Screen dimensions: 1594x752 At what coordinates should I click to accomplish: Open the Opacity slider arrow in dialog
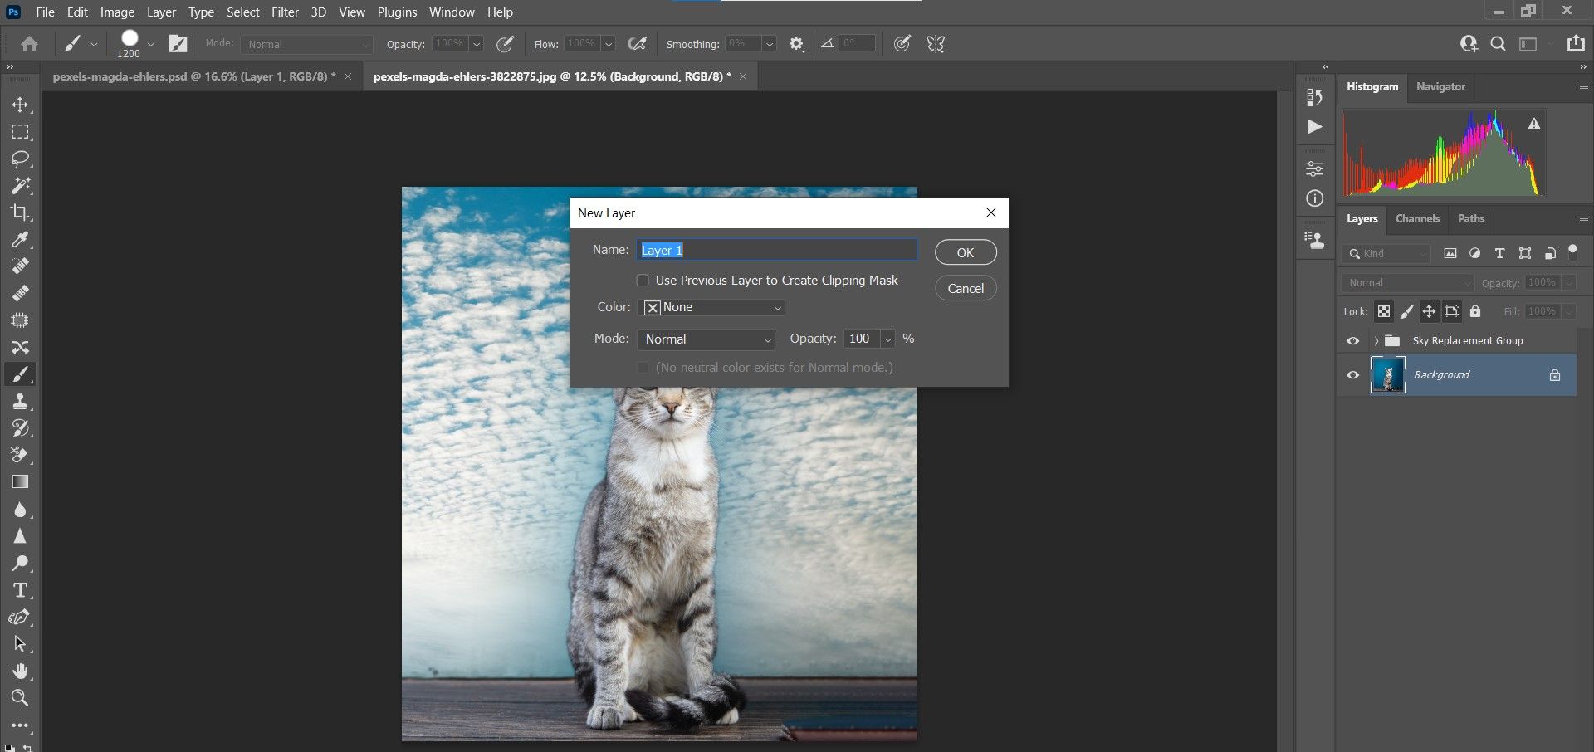[888, 339]
